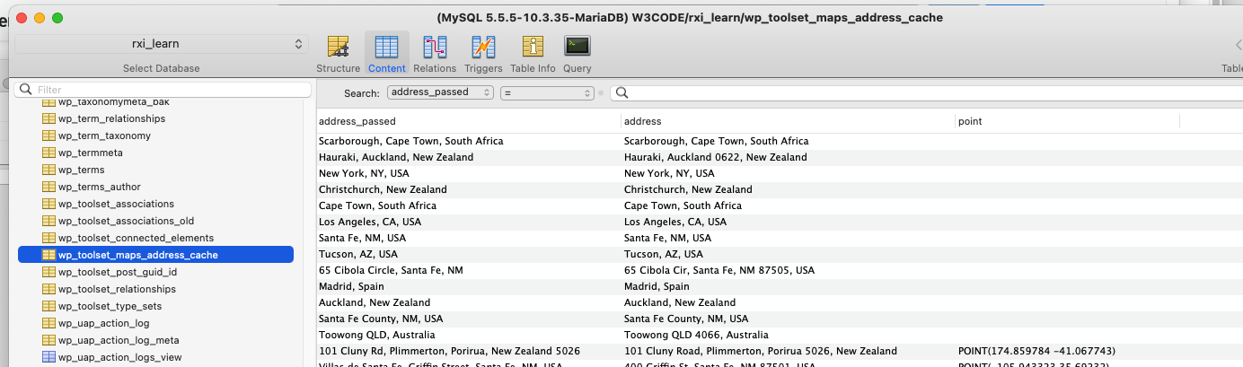Click the table Filter field
Image resolution: width=1243 pixels, height=367 pixels.
(x=163, y=90)
